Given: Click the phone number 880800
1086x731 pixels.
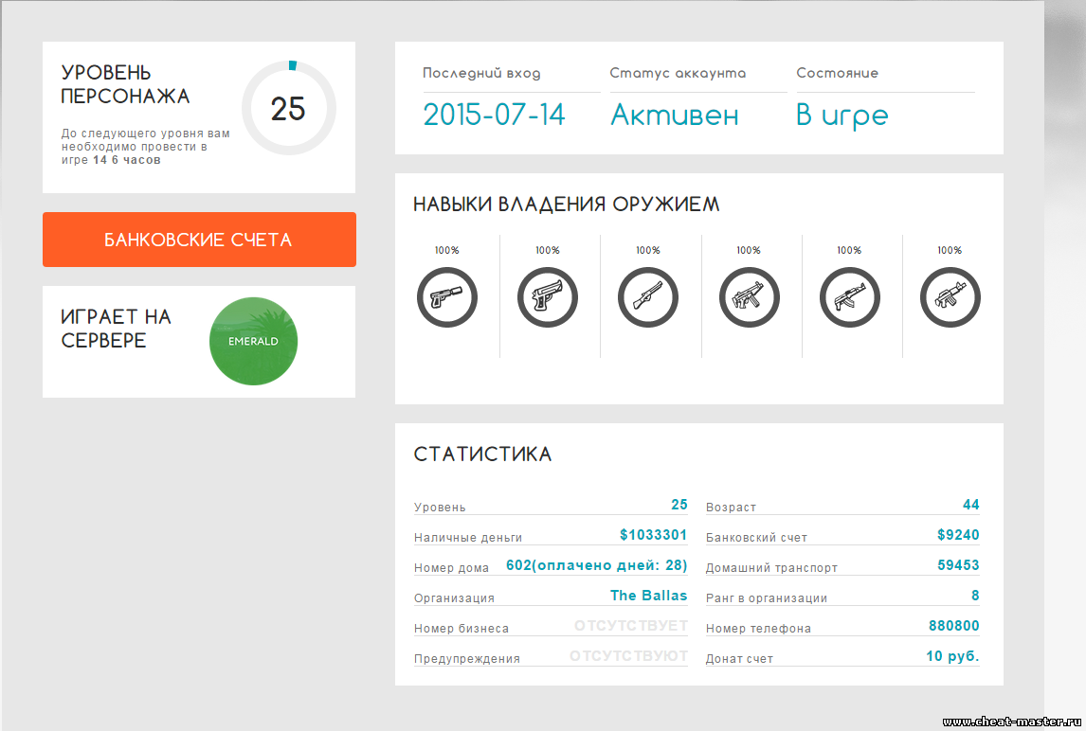Looking at the screenshot, I should point(953,626).
